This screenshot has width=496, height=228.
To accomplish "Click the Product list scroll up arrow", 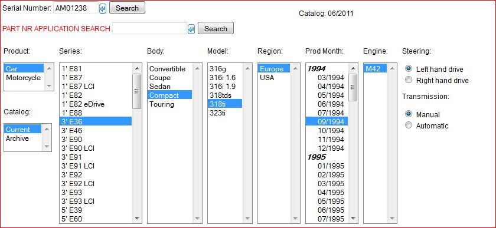I will 48,68.
